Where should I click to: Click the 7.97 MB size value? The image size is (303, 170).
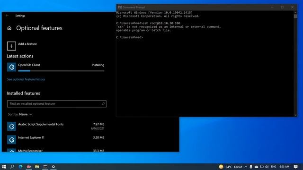(98, 124)
